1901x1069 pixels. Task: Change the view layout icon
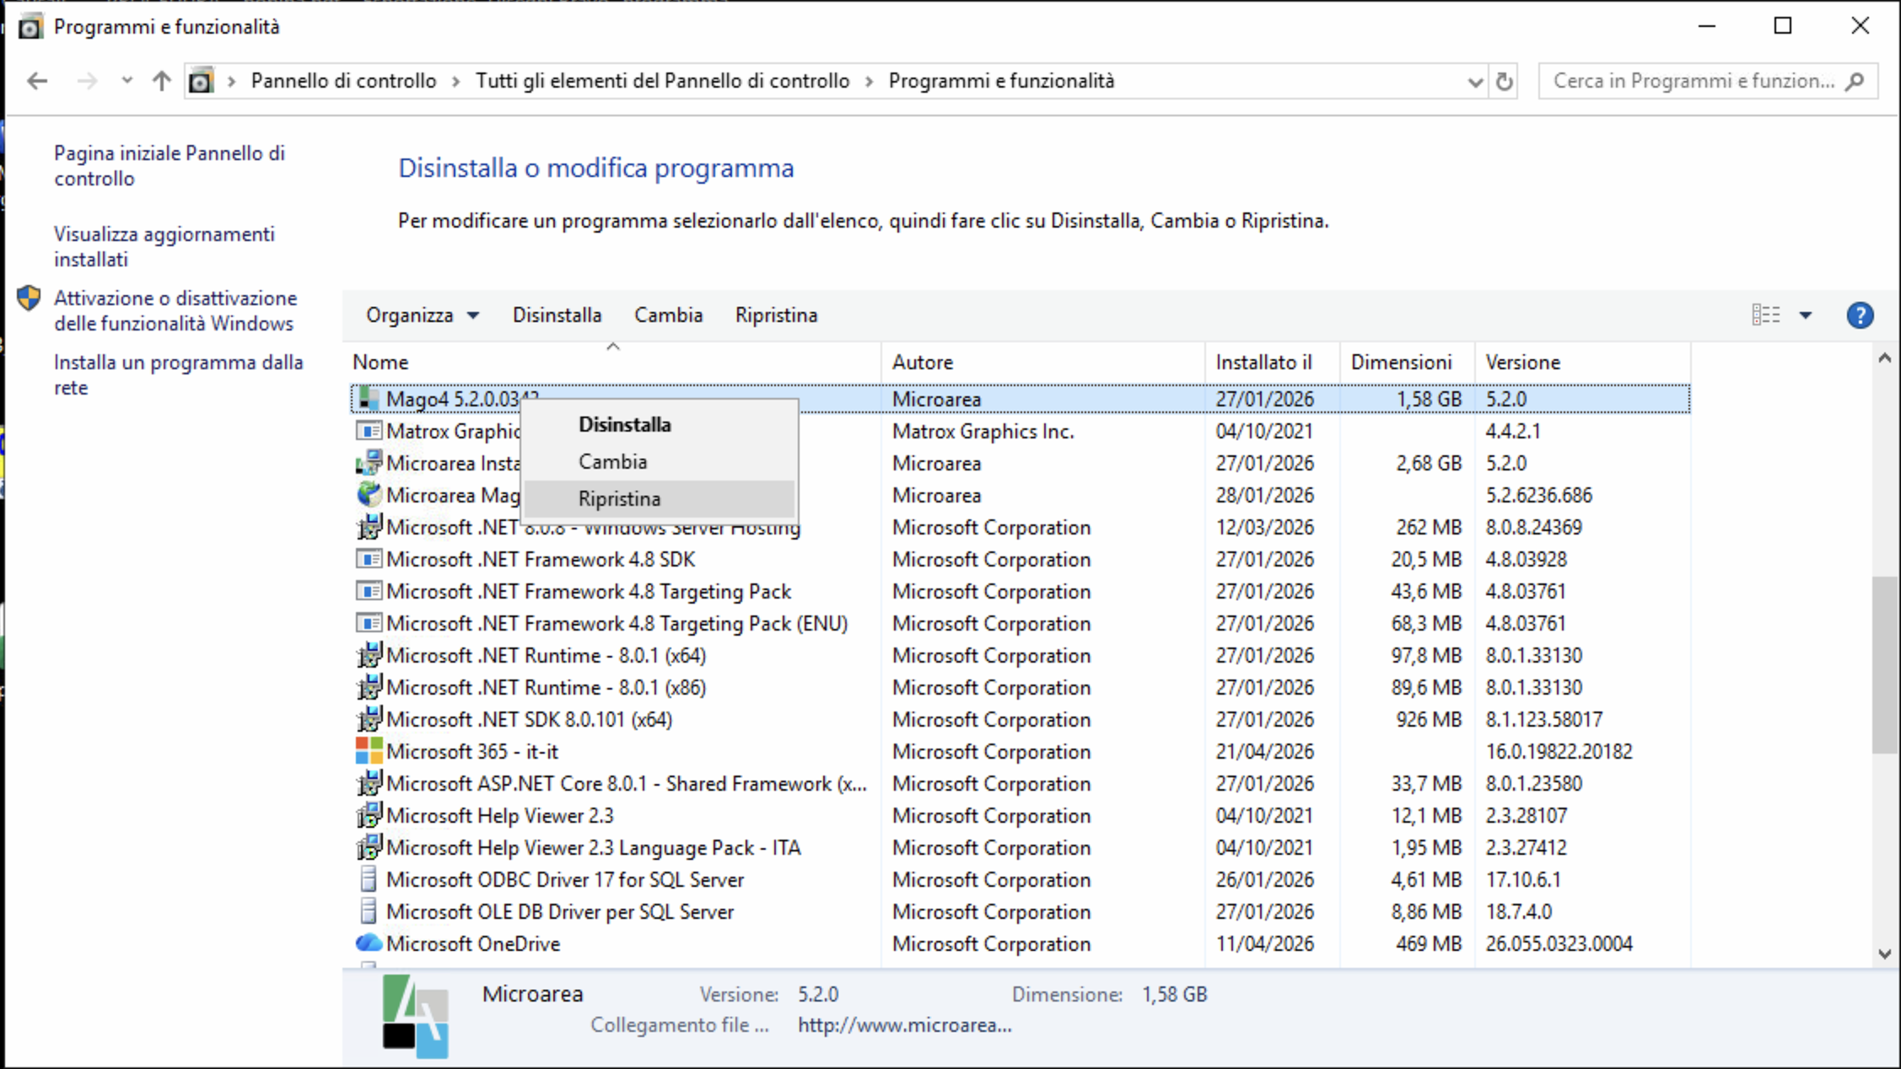pos(1765,315)
